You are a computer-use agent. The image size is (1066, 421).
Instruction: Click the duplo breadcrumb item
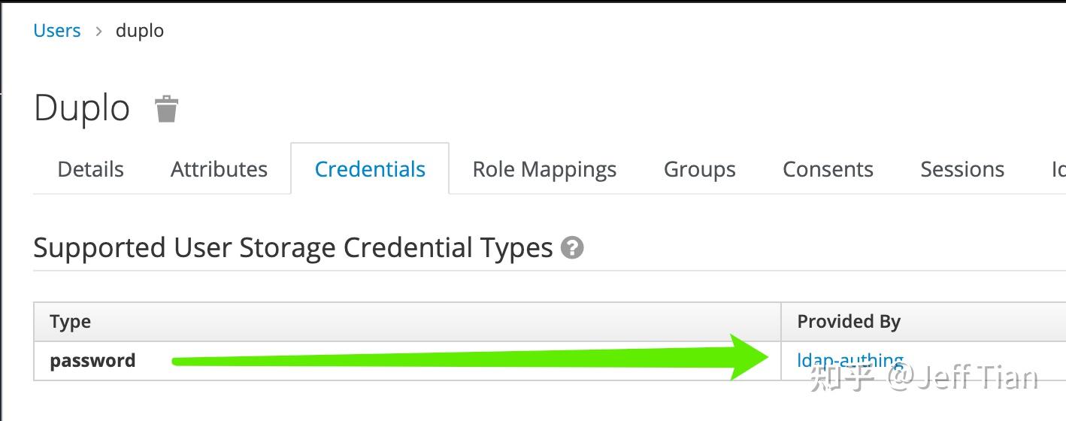click(x=140, y=31)
